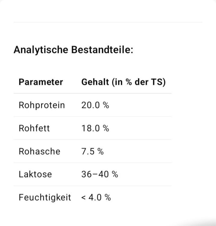This screenshot has height=226, width=216.
Task: Click the Rohprotein row label
Action: point(42,105)
